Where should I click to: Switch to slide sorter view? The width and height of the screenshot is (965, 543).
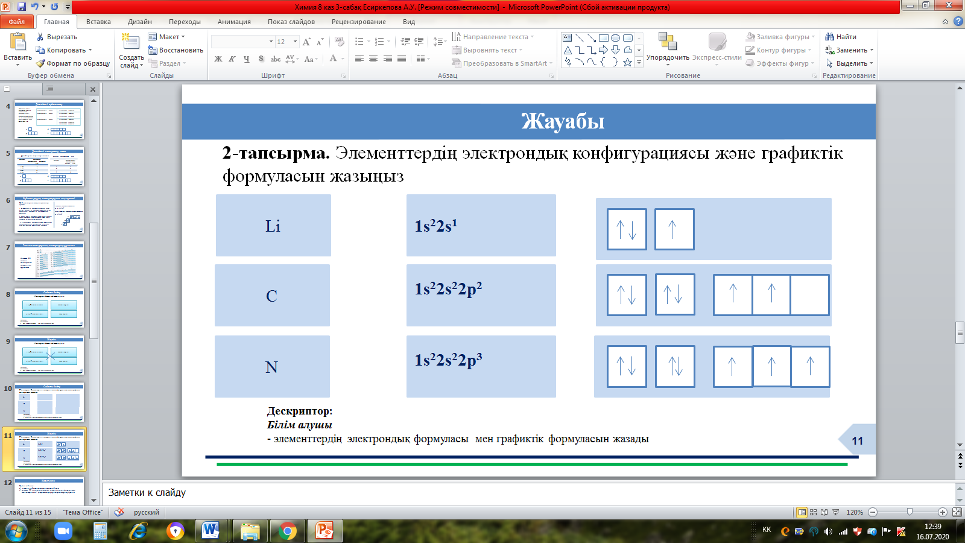[x=813, y=512]
